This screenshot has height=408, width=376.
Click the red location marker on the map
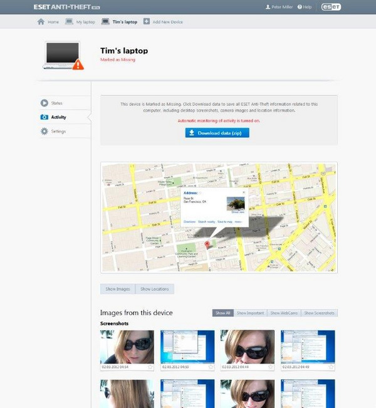207,245
